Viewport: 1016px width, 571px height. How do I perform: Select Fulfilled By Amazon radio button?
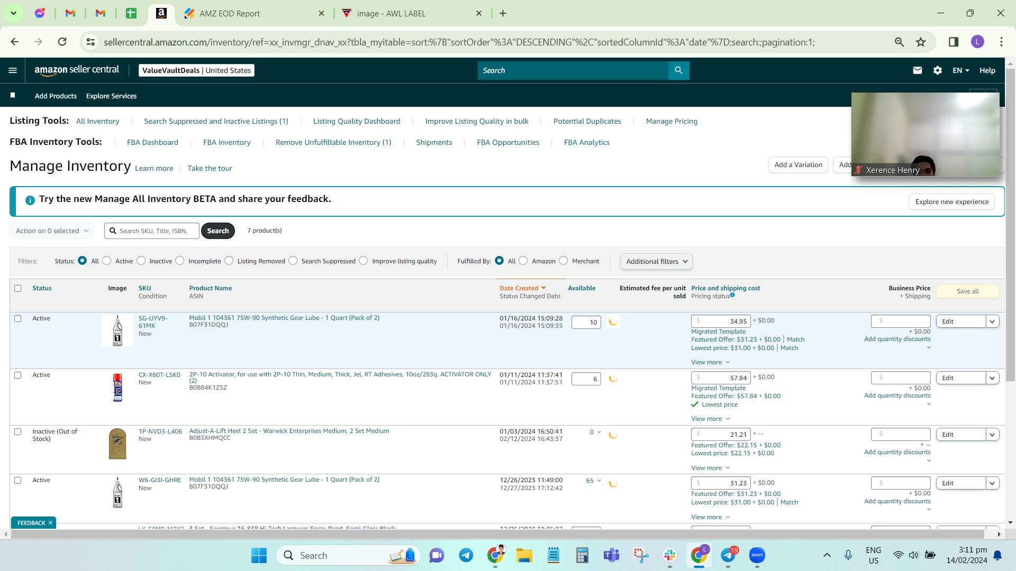click(523, 261)
